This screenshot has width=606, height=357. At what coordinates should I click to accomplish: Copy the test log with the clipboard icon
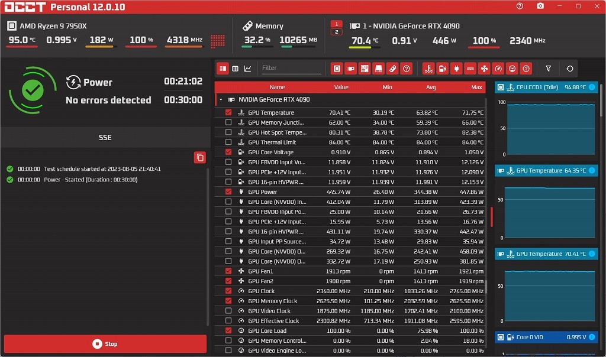click(x=200, y=157)
